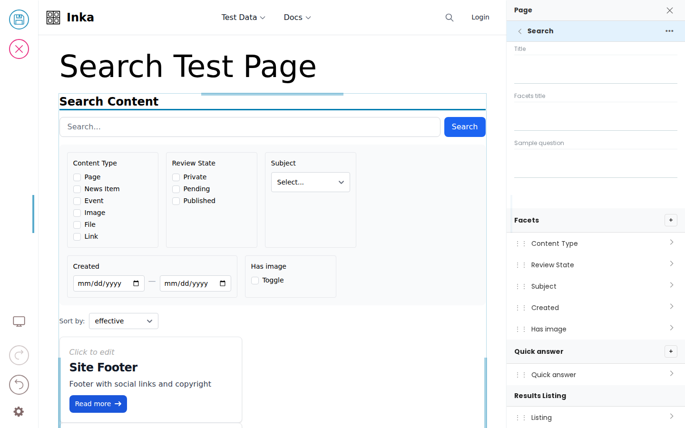Click the Site Footer heading
This screenshot has height=428, width=685.
(x=103, y=367)
